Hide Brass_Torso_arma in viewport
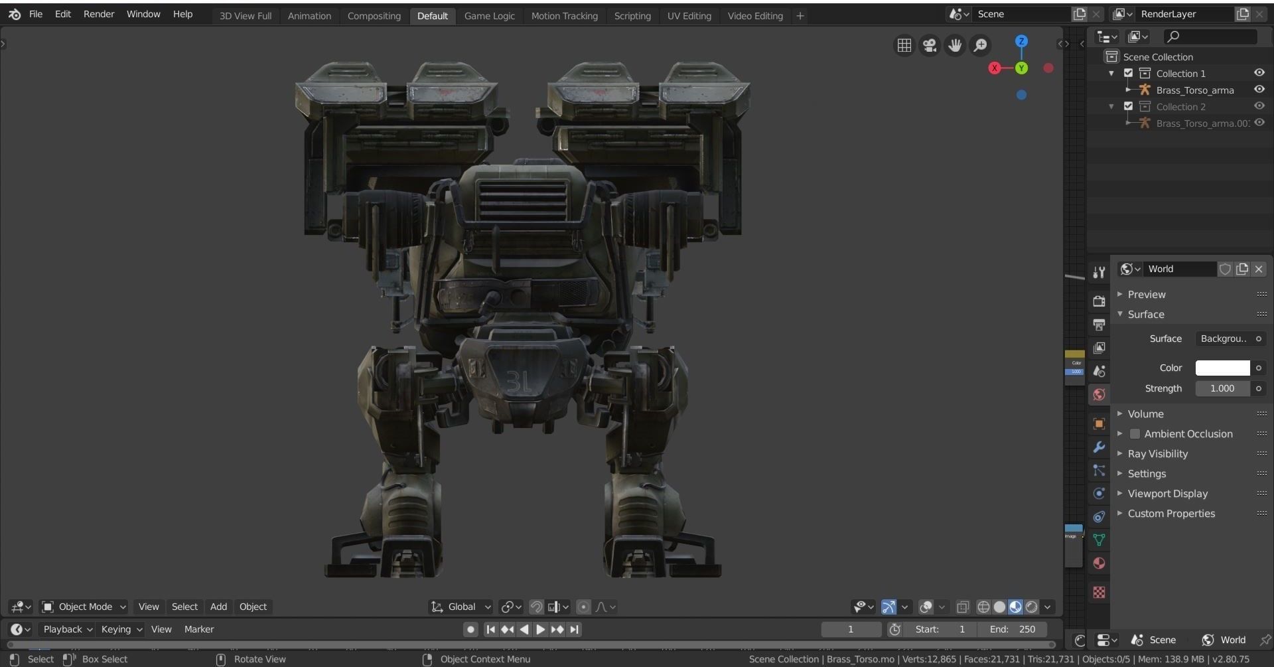Screen dimensions: 1274x667 click(x=1259, y=89)
